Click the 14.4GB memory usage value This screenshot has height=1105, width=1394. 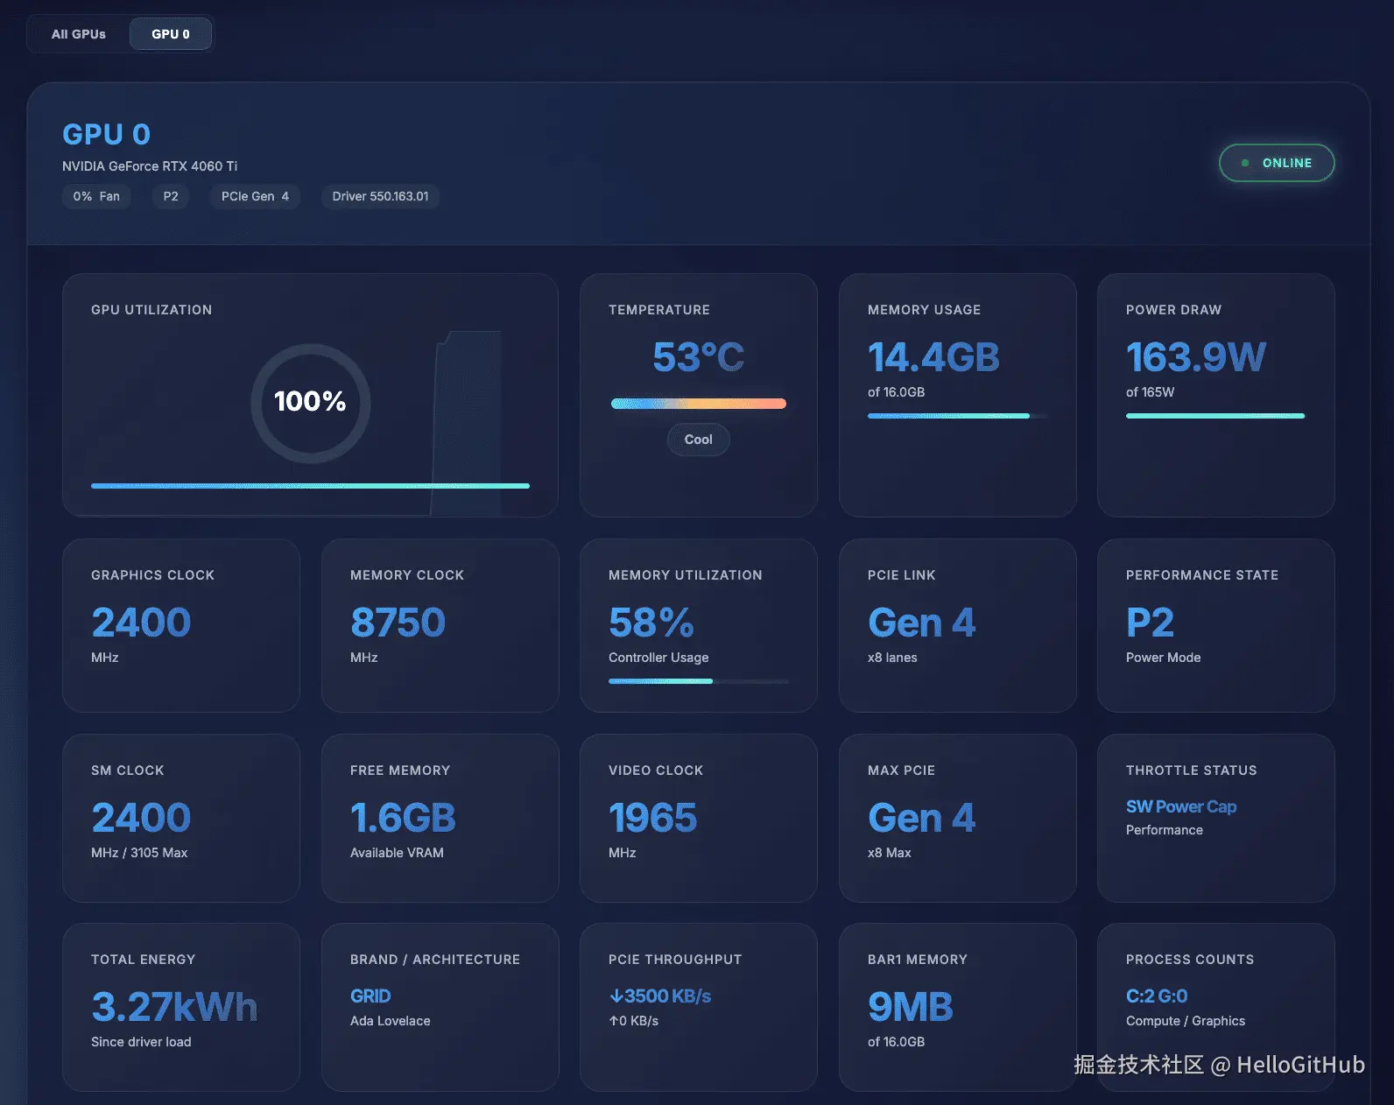point(933,357)
